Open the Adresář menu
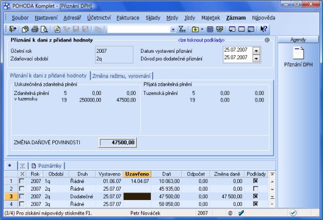Image resolution: width=323 pixels, height=220 pixels. tap(72, 18)
